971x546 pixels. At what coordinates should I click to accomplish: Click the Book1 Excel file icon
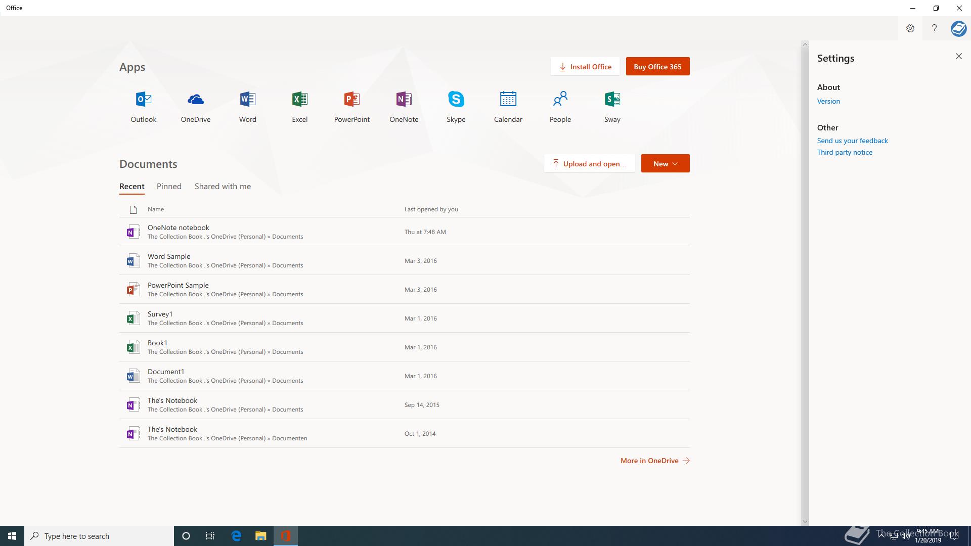(133, 347)
